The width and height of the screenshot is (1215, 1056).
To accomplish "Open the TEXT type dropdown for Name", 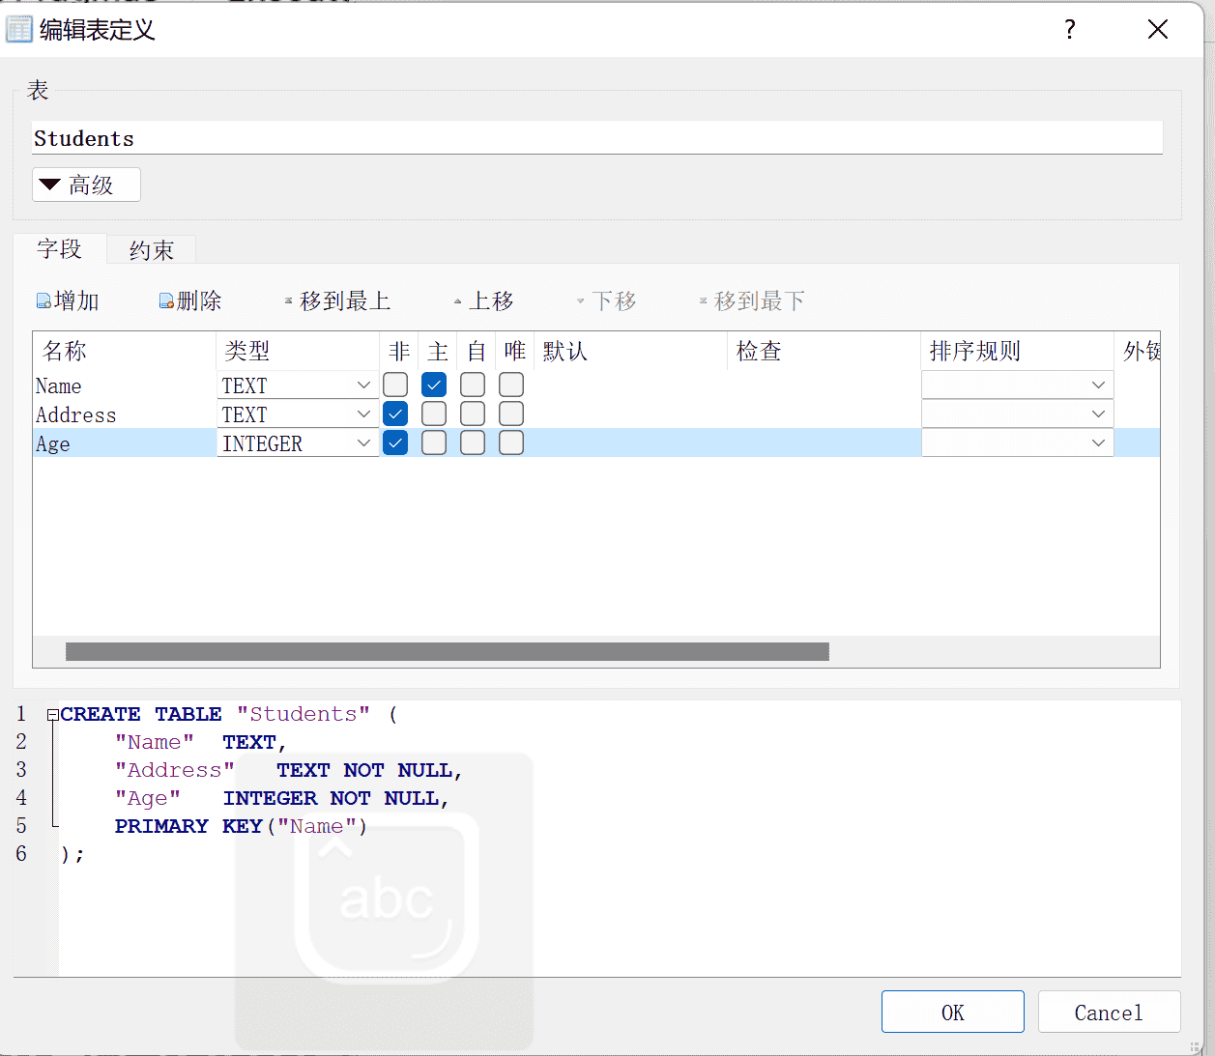I will [x=364, y=385].
